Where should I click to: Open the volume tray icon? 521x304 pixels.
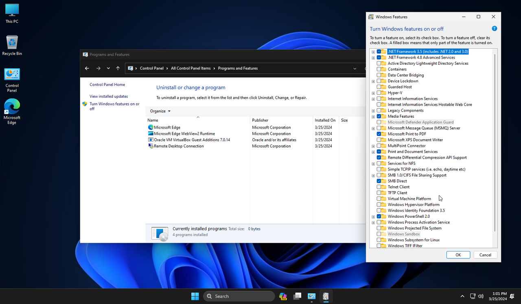tap(481, 296)
